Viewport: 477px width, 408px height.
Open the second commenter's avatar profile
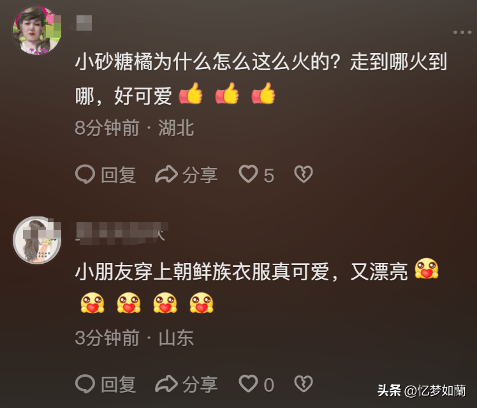tap(37, 240)
